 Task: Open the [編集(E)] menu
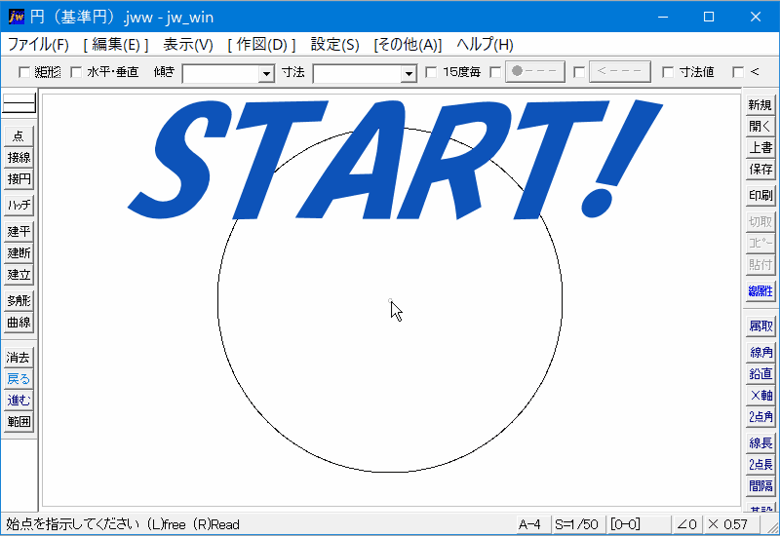tap(116, 45)
